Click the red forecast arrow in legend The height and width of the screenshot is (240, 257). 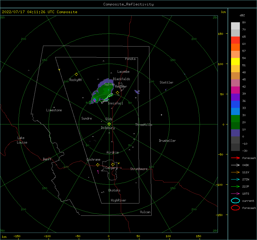235,158
